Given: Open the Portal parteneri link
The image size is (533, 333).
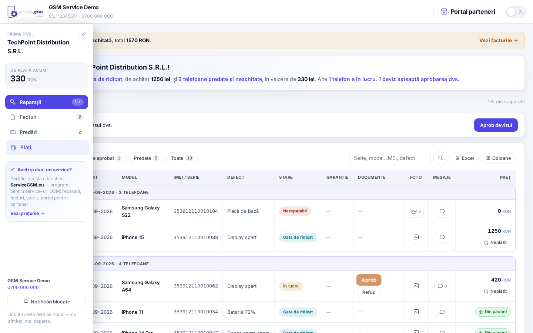Looking at the screenshot, I should [468, 11].
